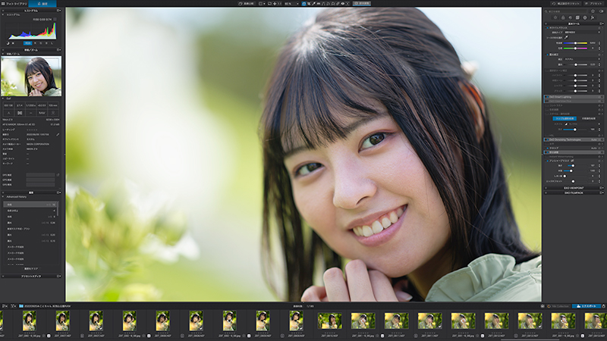Collapse the Exif section
Screen dimensions: 607x341
[3, 99]
